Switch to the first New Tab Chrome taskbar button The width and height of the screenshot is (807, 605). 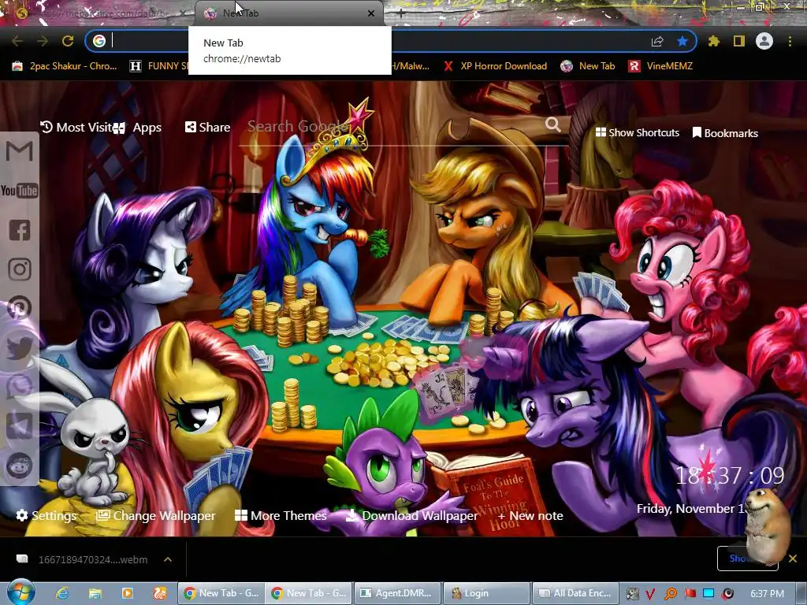pos(221,593)
